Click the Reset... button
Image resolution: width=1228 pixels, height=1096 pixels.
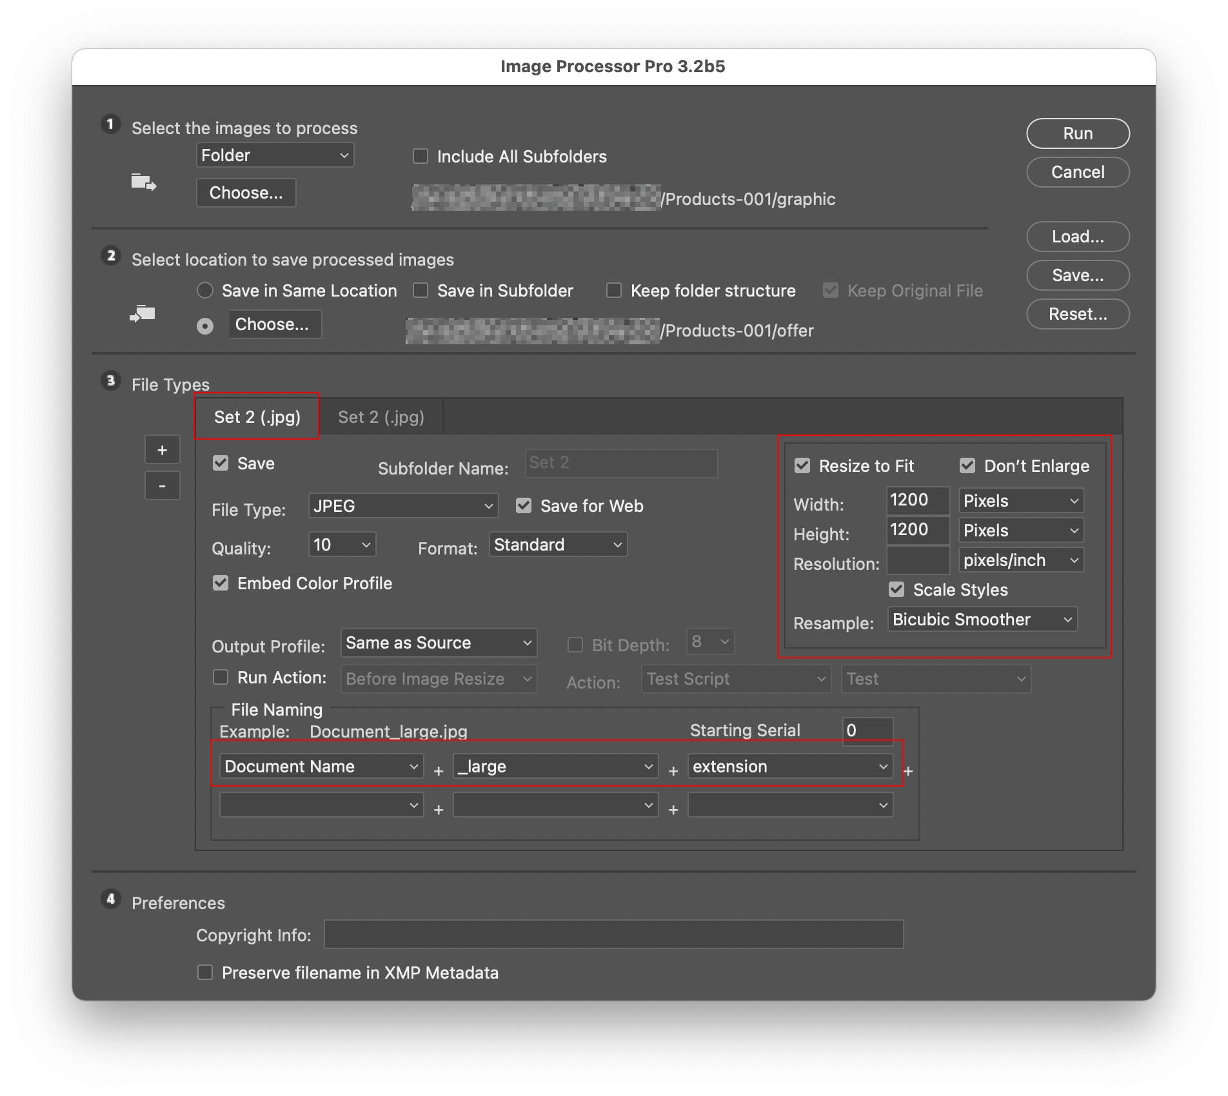[1078, 314]
